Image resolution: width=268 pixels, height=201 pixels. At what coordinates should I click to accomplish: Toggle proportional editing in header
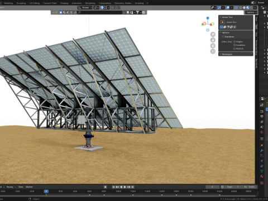[113, 8]
